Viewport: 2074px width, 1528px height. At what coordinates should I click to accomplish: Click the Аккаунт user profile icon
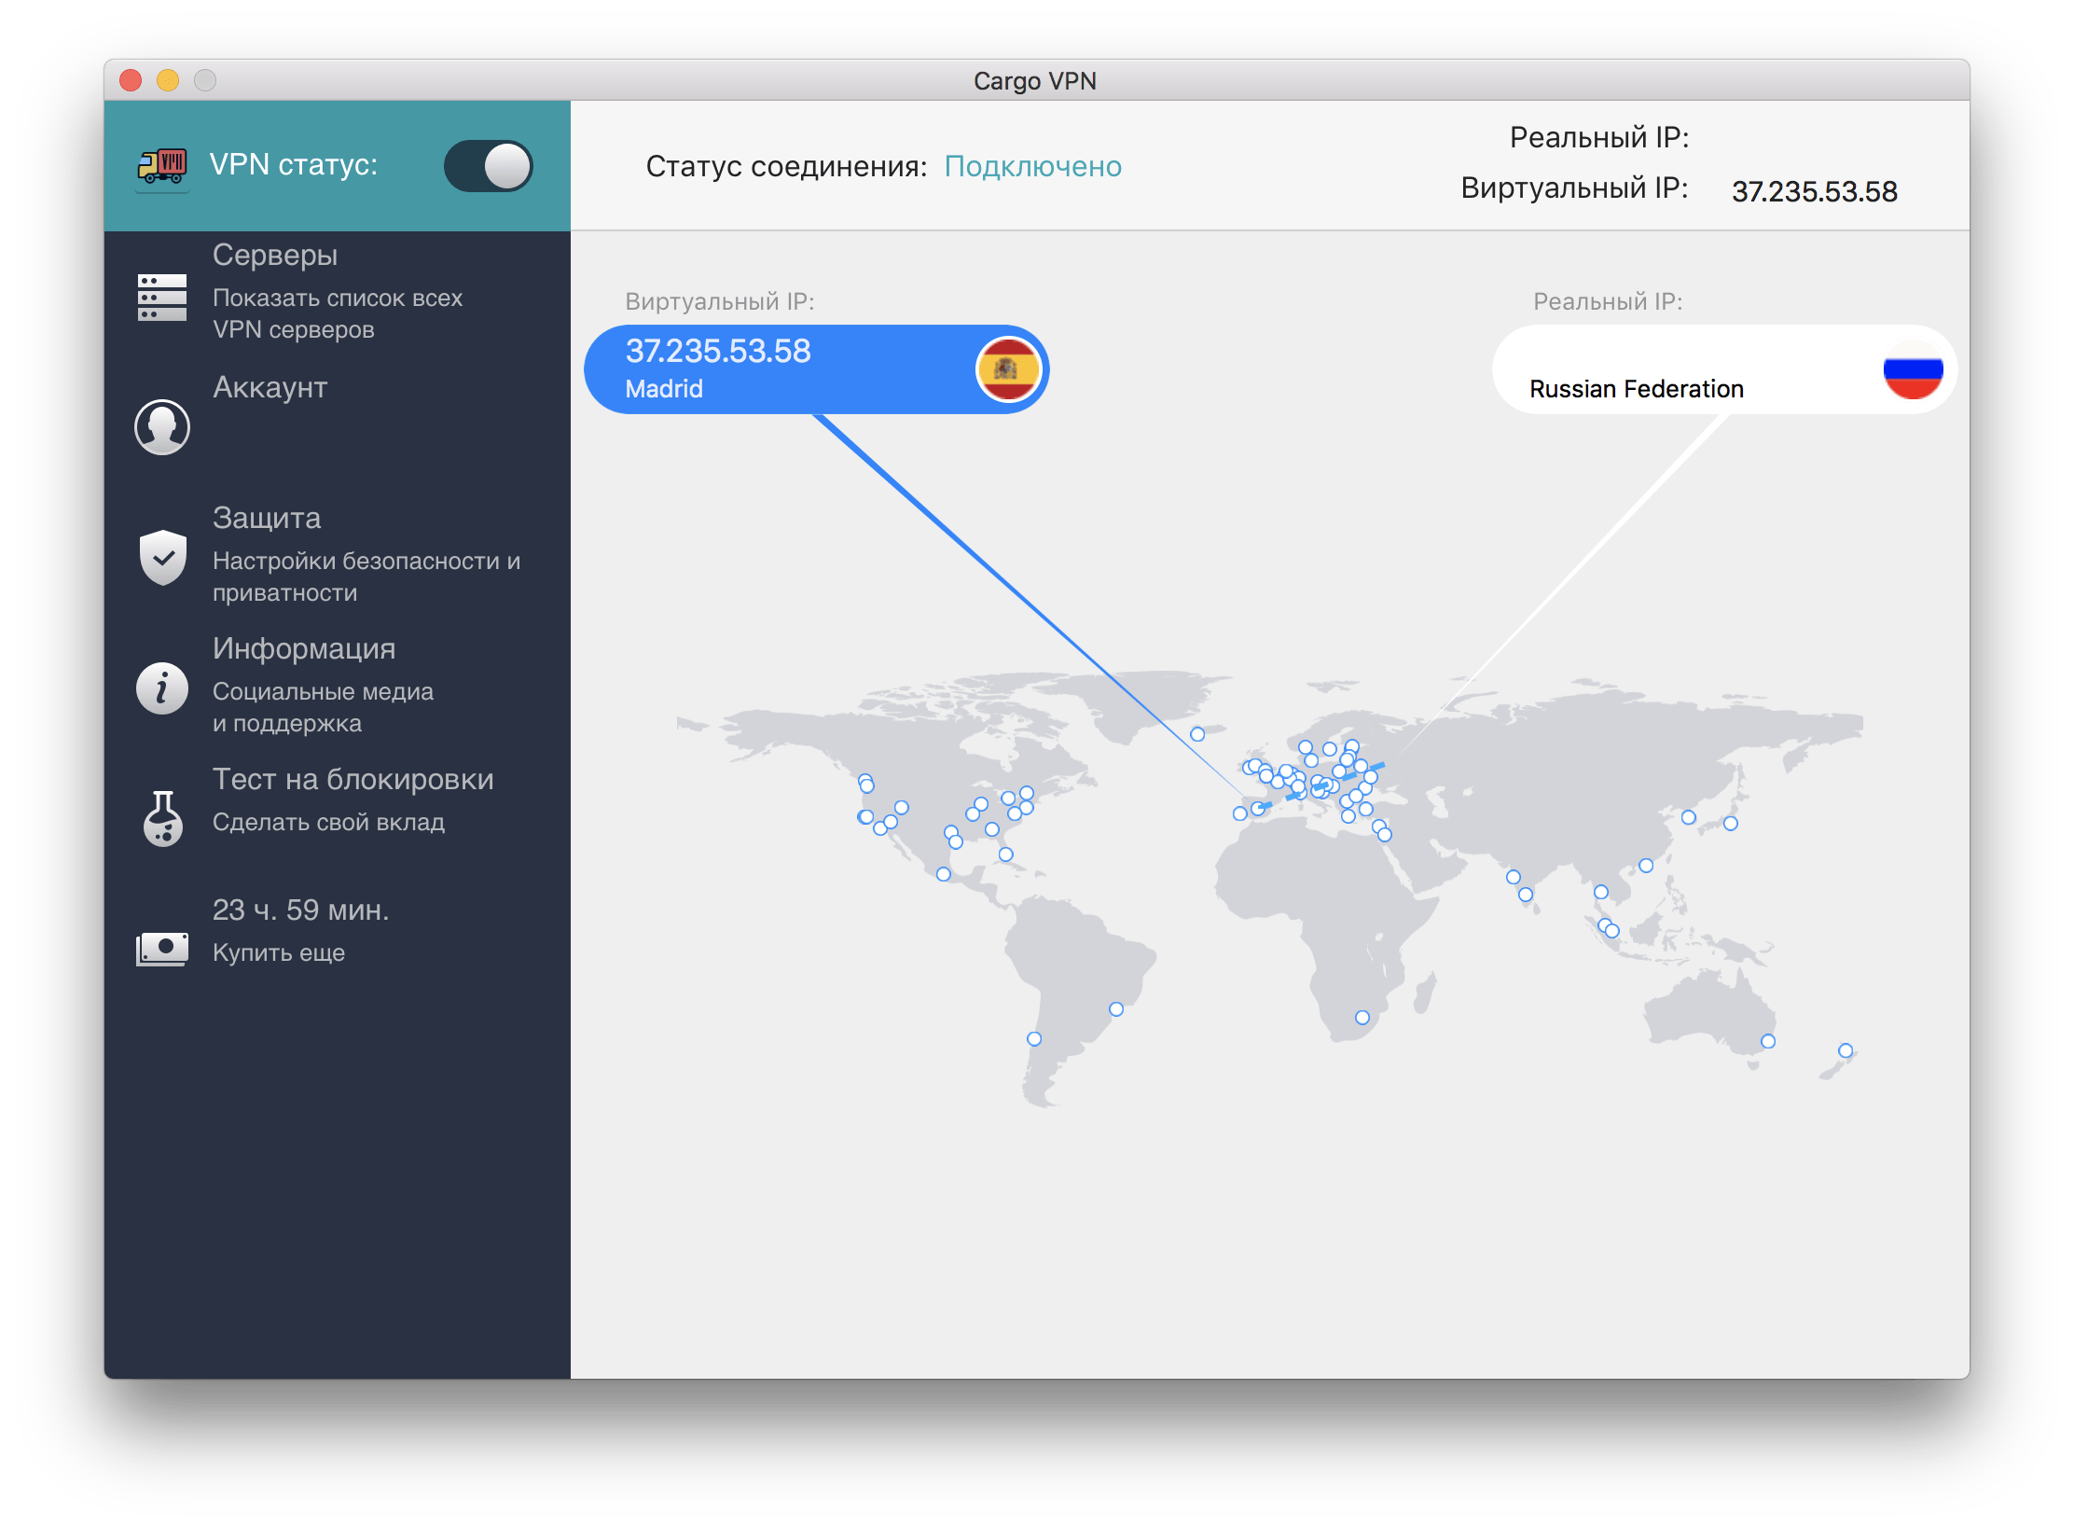coord(162,427)
